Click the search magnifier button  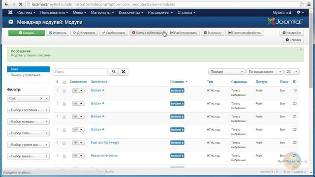tap(114, 72)
